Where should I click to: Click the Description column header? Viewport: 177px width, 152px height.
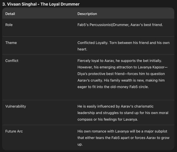[87, 14]
